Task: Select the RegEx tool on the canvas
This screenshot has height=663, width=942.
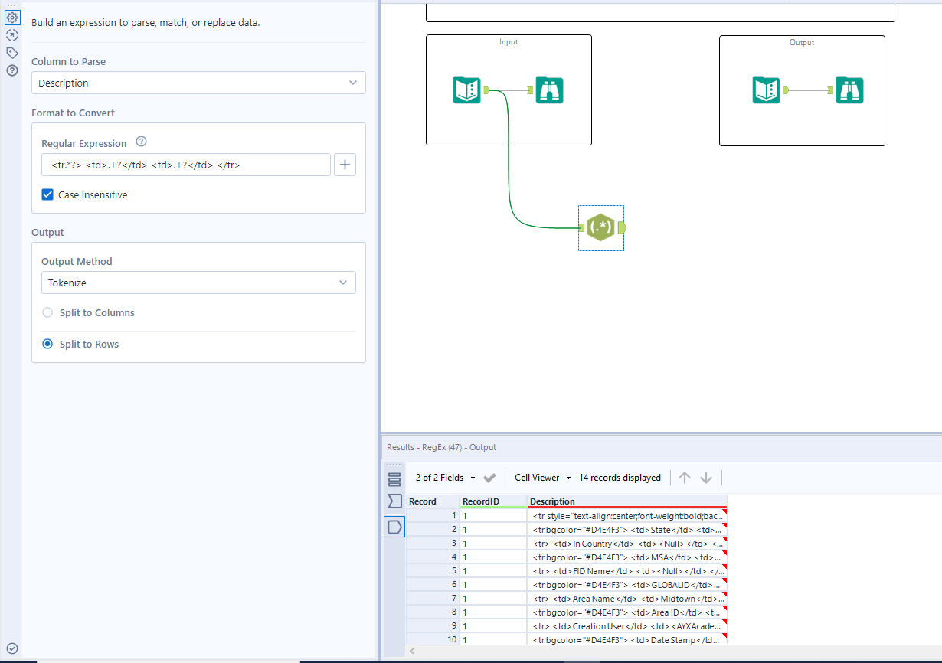Action: (601, 227)
